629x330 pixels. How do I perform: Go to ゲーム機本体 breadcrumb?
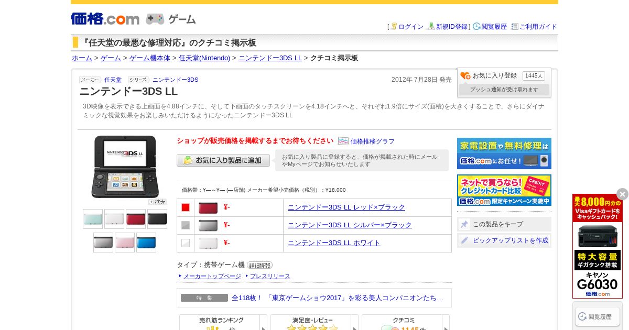(150, 58)
